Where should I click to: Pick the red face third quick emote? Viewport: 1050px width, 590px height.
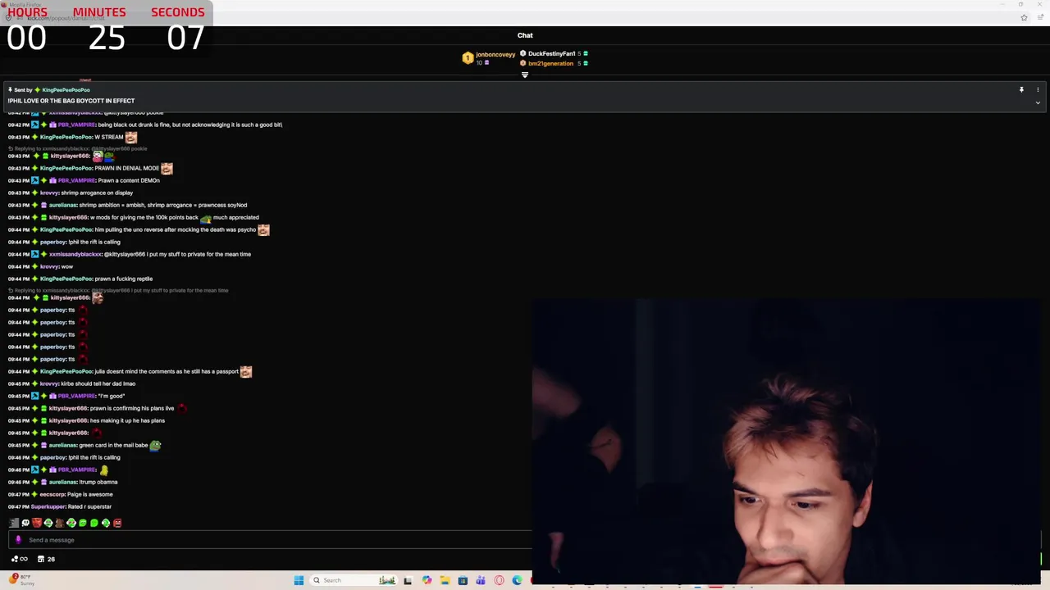pyautogui.click(x=37, y=523)
